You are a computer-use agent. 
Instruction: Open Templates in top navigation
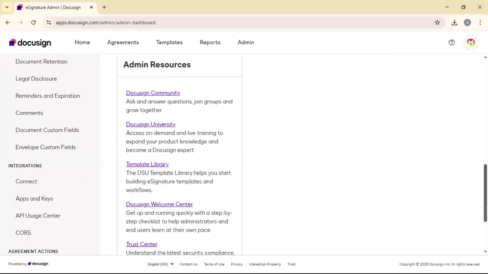tap(169, 42)
